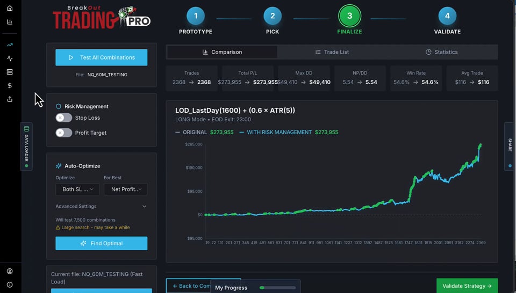Go to step 2 Pick
This screenshot has width=516, height=293.
pos(273,16)
